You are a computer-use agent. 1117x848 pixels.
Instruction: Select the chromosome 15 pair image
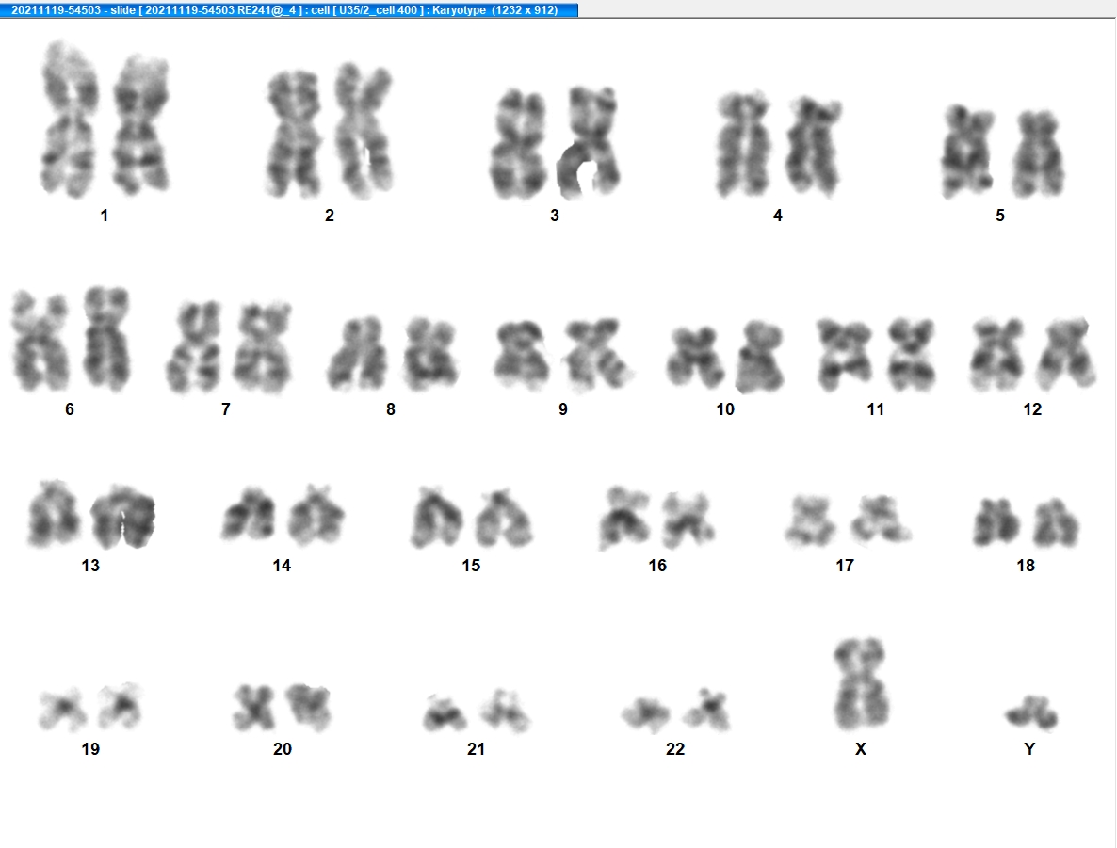pyautogui.click(x=471, y=518)
